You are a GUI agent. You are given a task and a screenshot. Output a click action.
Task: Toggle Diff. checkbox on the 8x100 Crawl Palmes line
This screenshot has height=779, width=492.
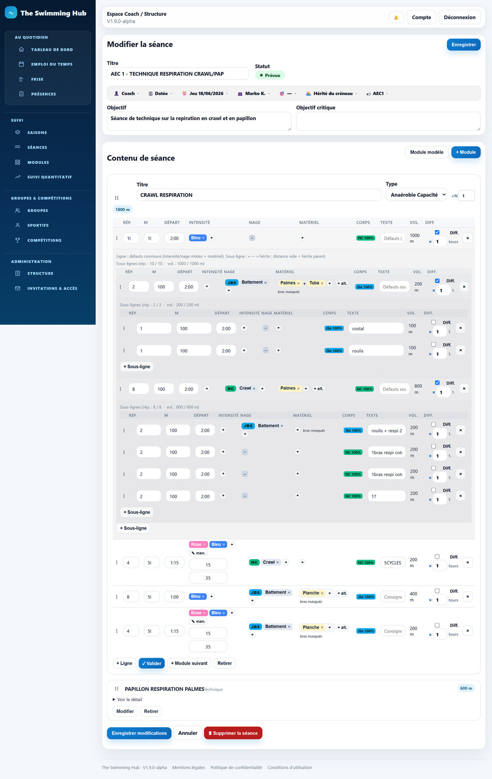[437, 383]
